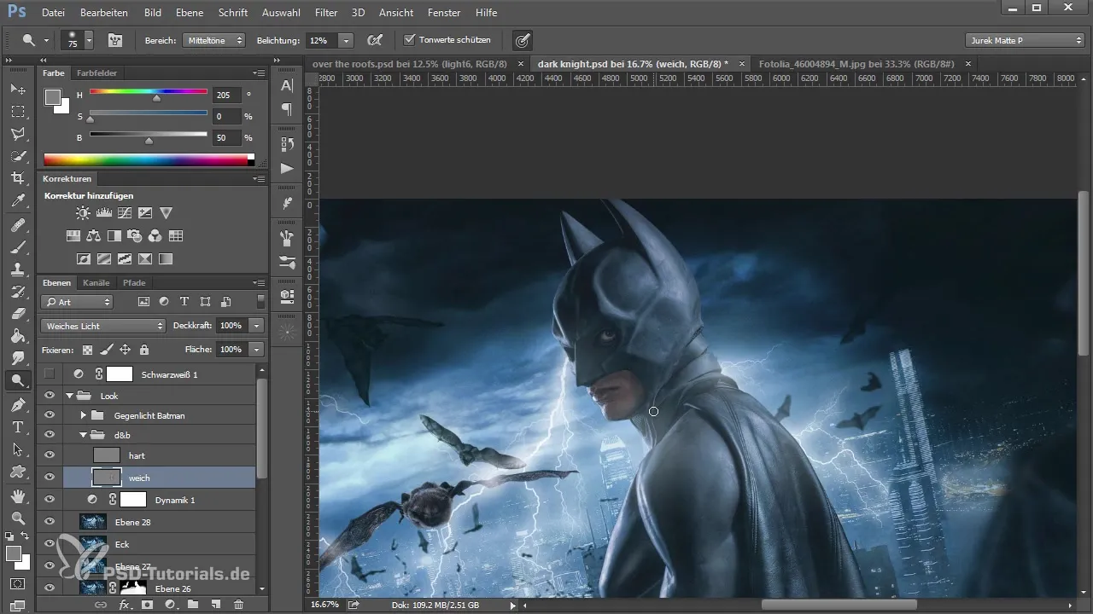Viewport: 1093px width, 614px height.
Task: Open the Bereich Mitteltöne dropdown
Action: click(x=213, y=40)
